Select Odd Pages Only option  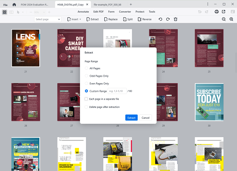pos(86,76)
